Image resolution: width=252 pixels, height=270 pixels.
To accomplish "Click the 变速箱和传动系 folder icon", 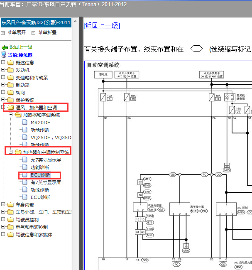I will (x=10, y=77).
